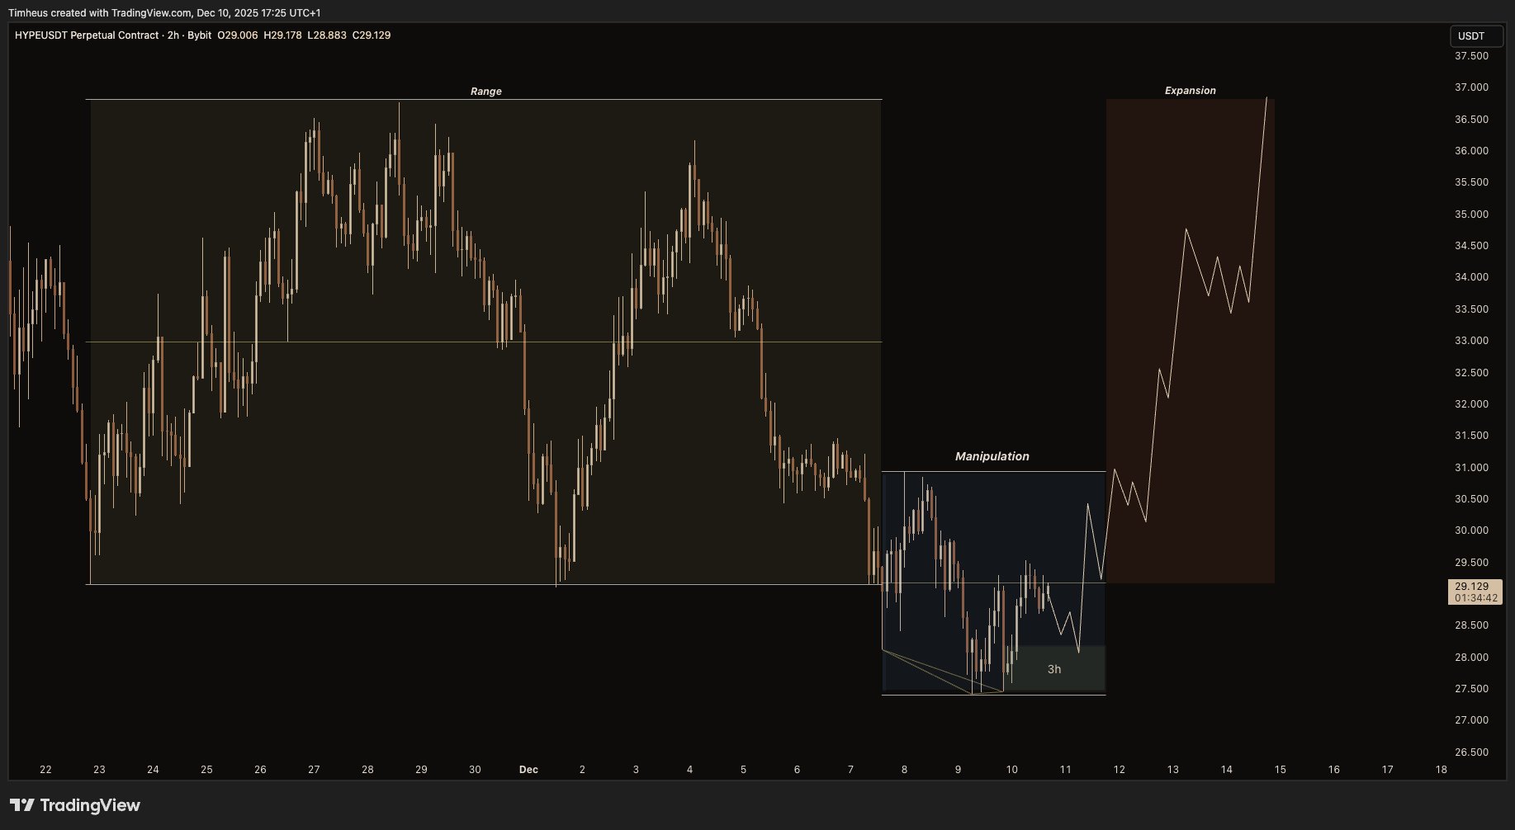This screenshot has height=830, width=1515.
Task: Click date 18 on the time axis
Action: click(x=1441, y=770)
